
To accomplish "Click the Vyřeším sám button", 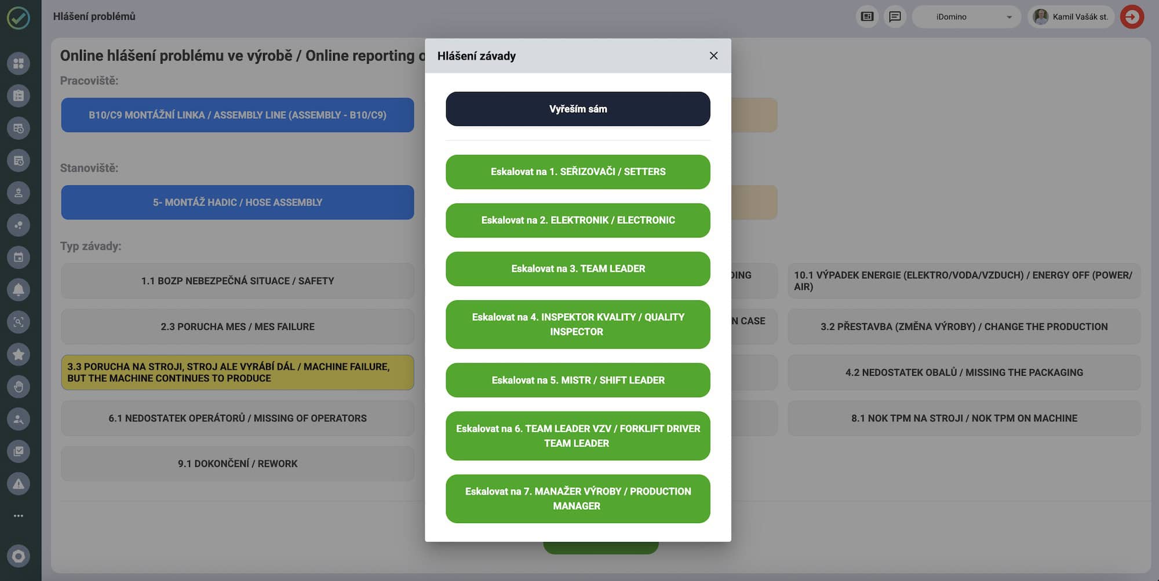I will [578, 109].
